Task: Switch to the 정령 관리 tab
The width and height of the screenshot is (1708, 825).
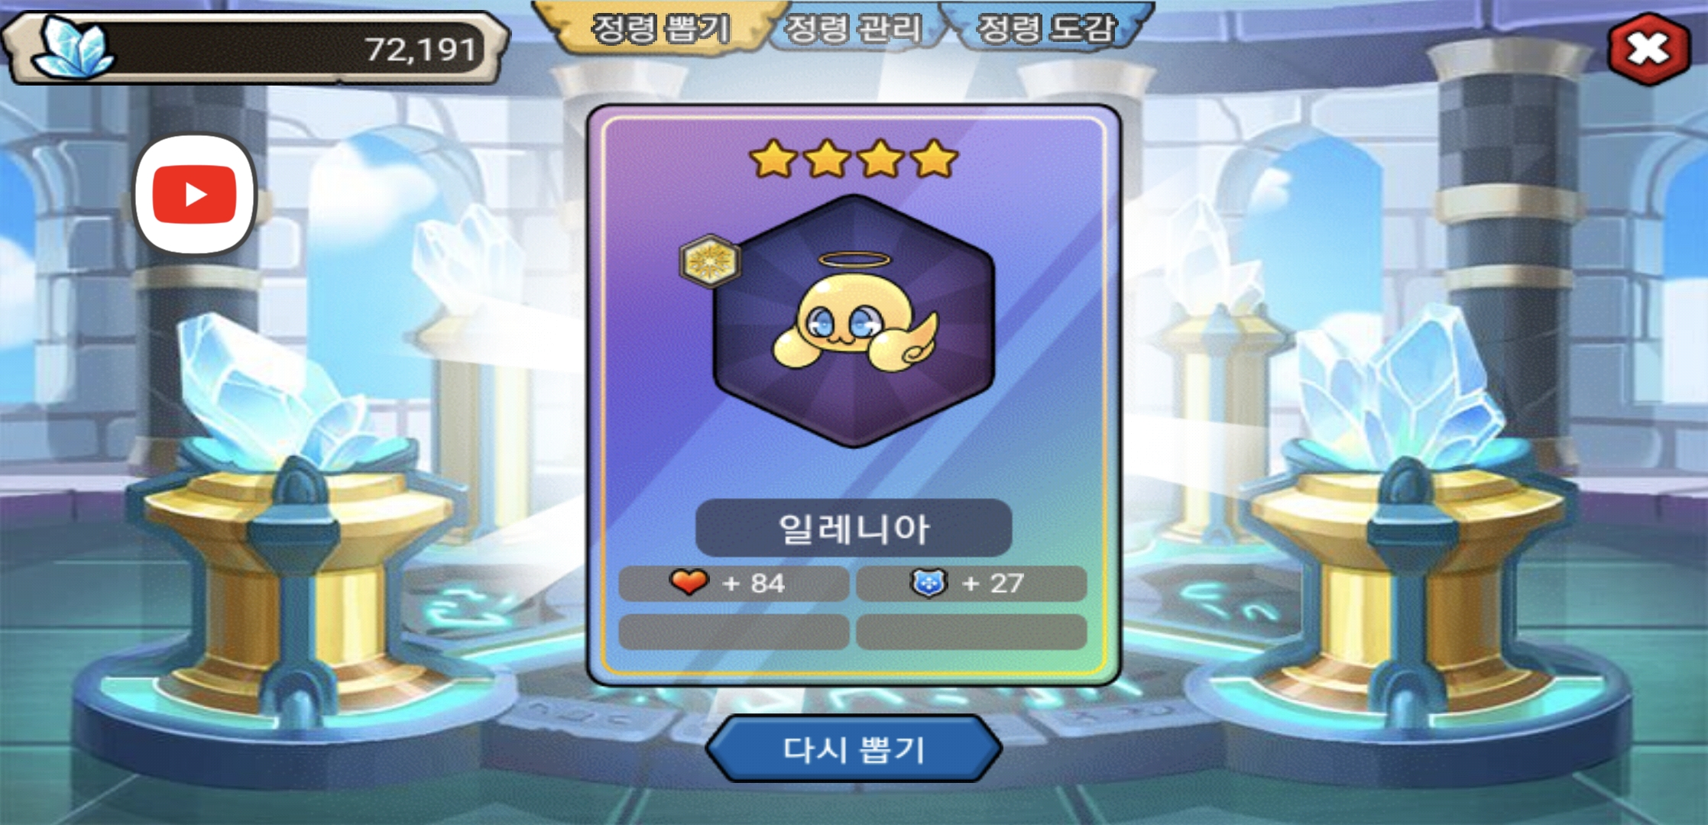Action: point(854,29)
